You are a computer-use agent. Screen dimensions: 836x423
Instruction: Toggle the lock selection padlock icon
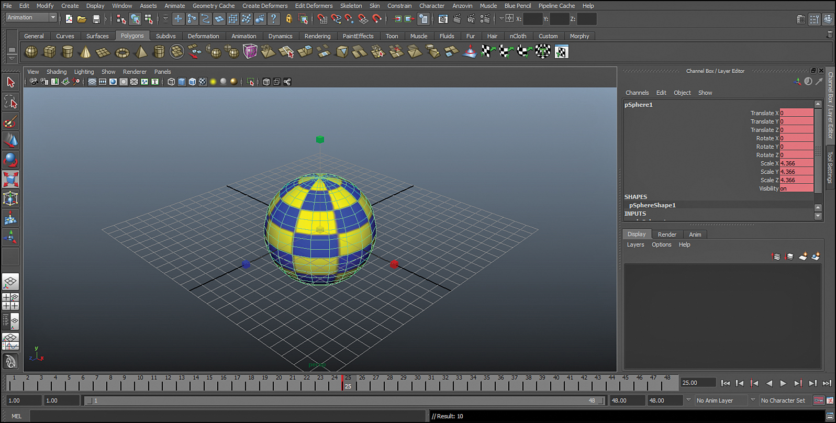click(x=288, y=19)
